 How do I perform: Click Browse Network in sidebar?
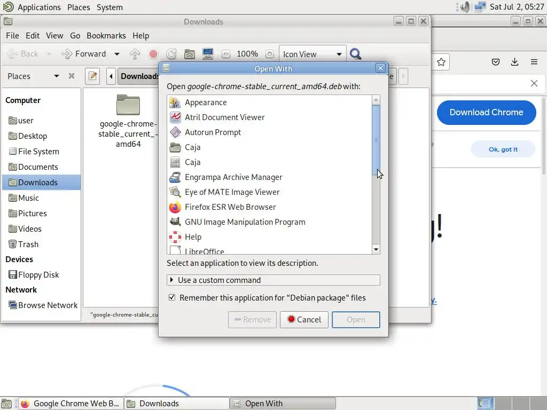tap(43, 305)
